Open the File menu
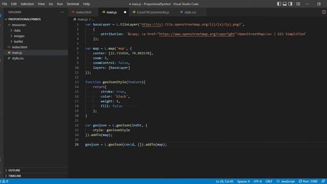 point(5,4)
